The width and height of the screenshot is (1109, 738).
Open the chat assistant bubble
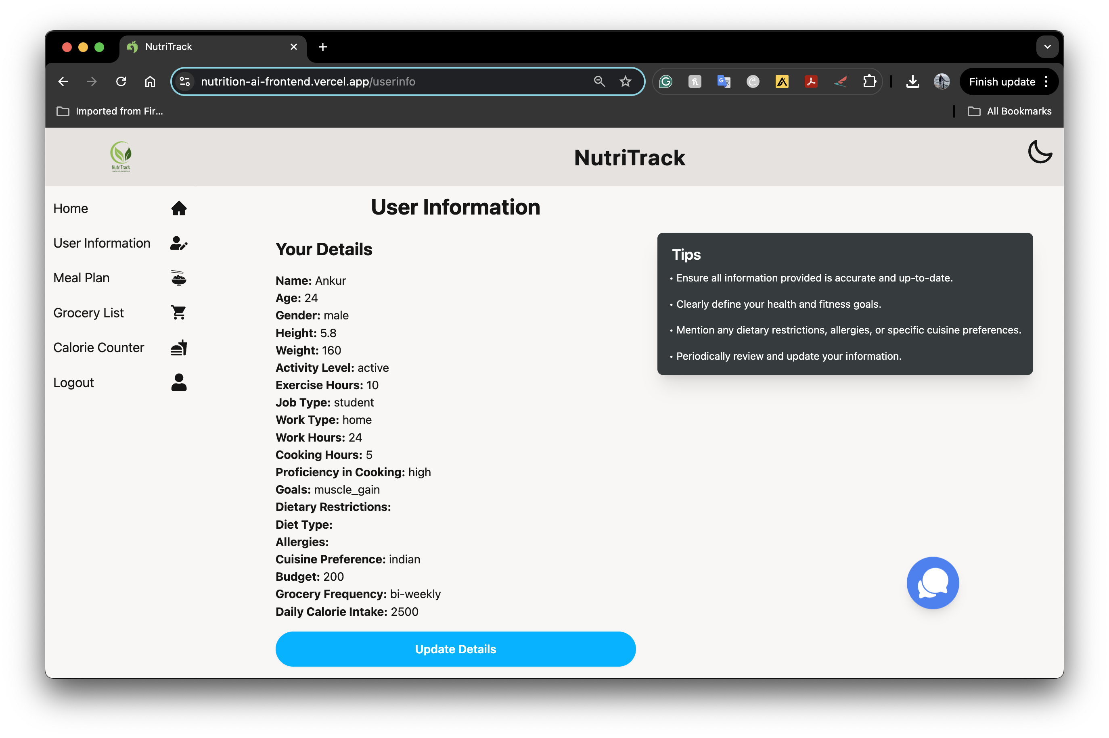[x=932, y=583]
